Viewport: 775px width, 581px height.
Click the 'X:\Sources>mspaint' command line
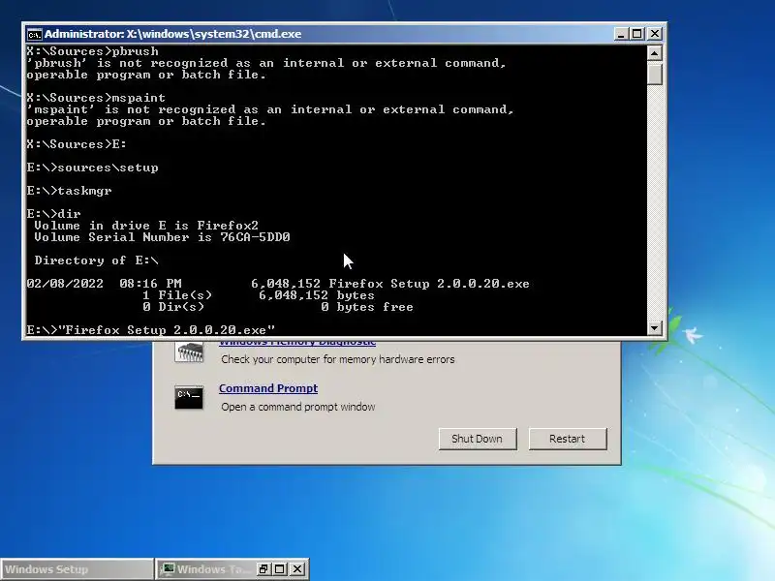click(x=96, y=98)
